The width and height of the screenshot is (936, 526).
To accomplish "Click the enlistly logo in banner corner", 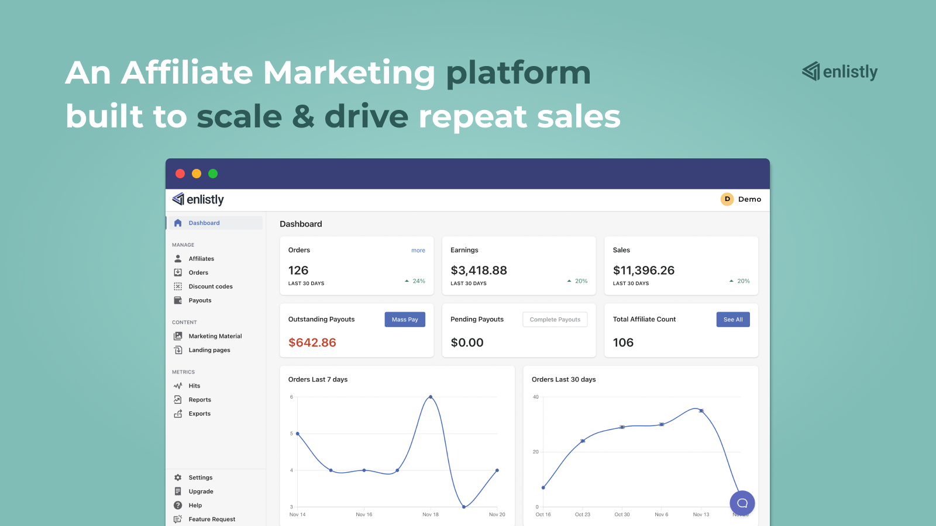I will click(840, 71).
